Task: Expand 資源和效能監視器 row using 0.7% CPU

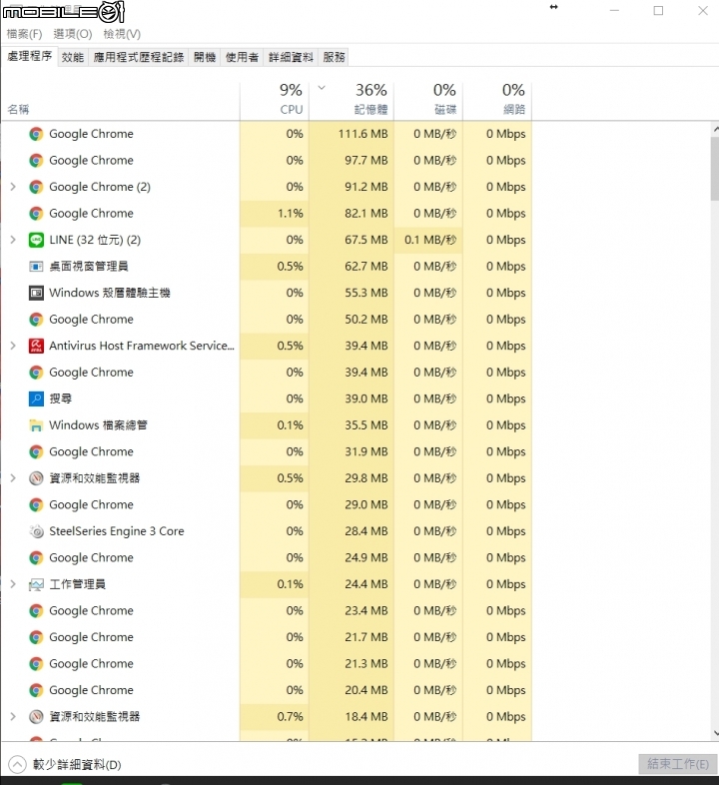Action: pyautogui.click(x=13, y=717)
